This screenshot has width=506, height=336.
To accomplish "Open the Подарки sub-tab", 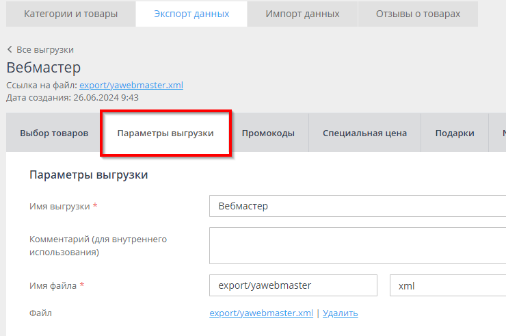I will (x=455, y=133).
